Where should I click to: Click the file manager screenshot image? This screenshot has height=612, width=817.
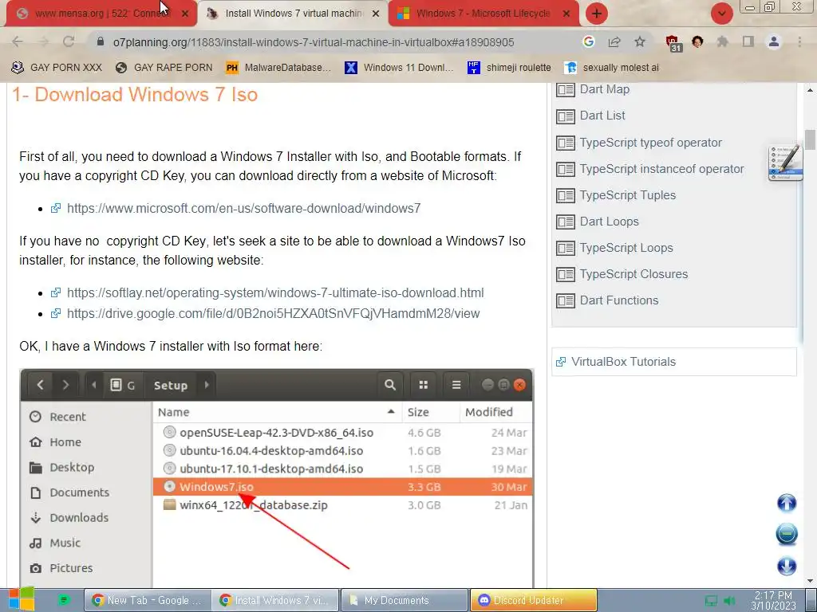coord(277,478)
